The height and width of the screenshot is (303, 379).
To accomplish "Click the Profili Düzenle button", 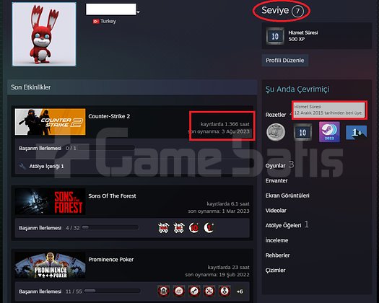I will click(x=285, y=61).
